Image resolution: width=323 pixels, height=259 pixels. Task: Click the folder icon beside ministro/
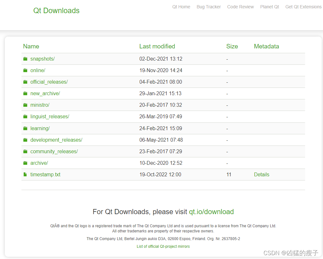pos(25,105)
